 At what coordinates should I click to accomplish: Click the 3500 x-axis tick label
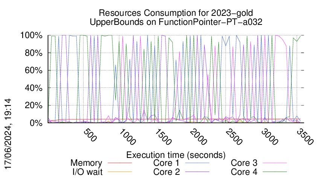[305, 137]
